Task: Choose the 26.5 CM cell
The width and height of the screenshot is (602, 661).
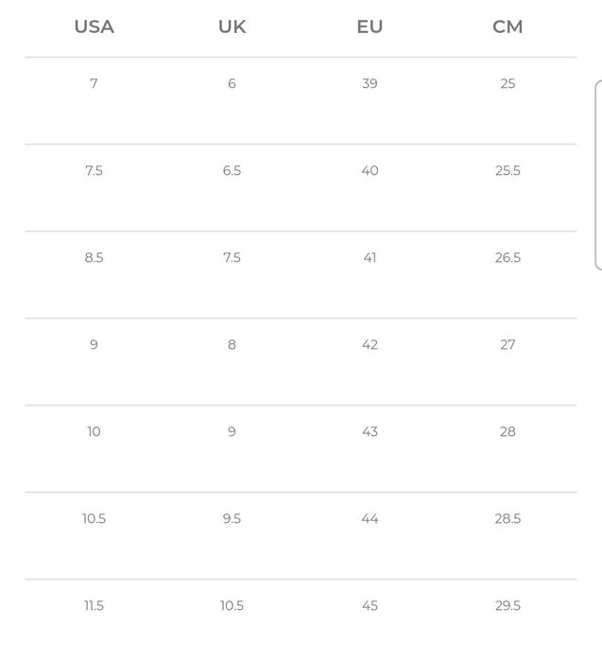Action: click(507, 258)
